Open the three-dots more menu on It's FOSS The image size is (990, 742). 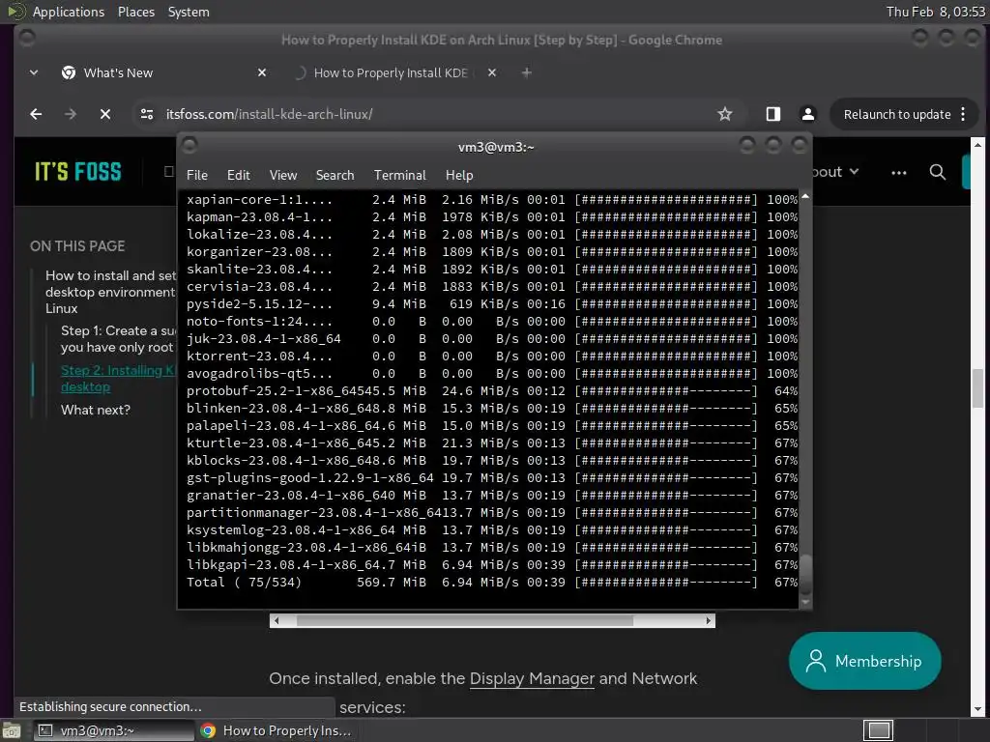pos(898,172)
